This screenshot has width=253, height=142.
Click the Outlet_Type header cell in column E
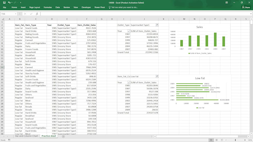click(x=67, y=25)
